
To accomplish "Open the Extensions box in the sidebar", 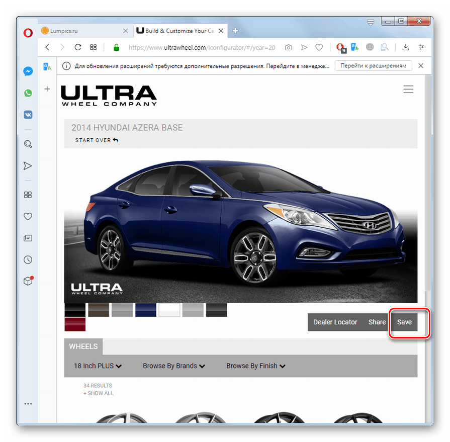I will (28, 281).
